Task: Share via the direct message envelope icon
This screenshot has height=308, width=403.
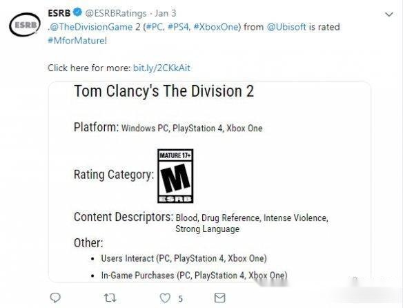Action: point(219,298)
